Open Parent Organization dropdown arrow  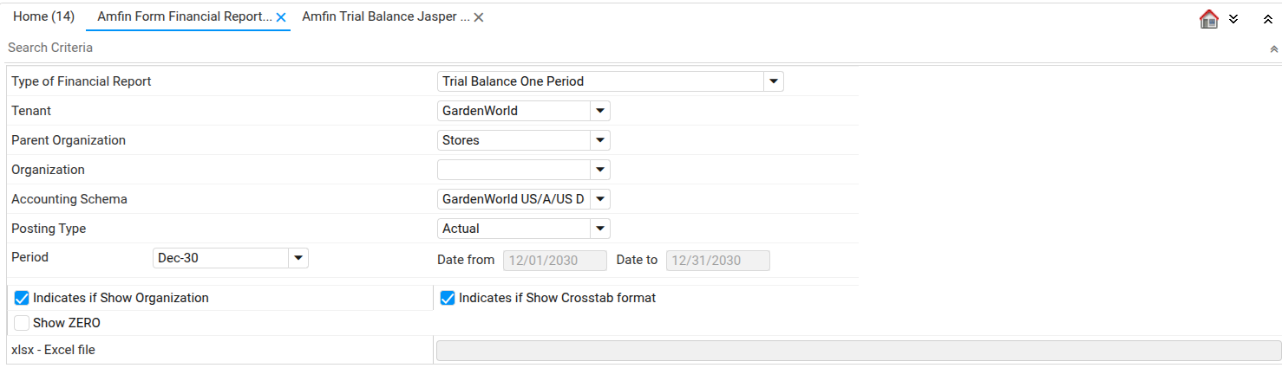click(x=599, y=140)
